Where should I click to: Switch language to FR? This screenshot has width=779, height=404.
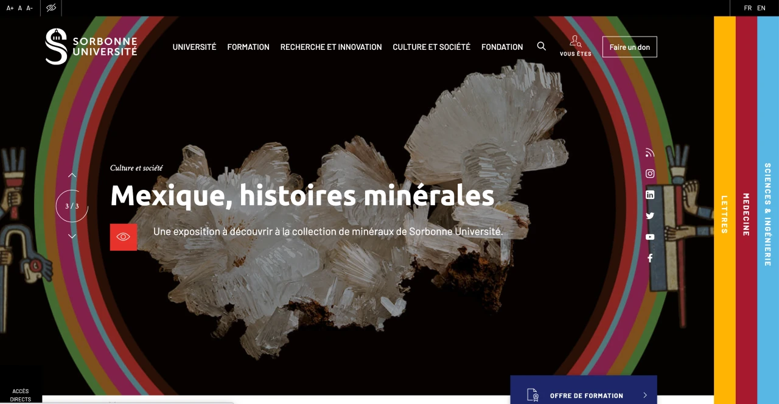point(748,8)
